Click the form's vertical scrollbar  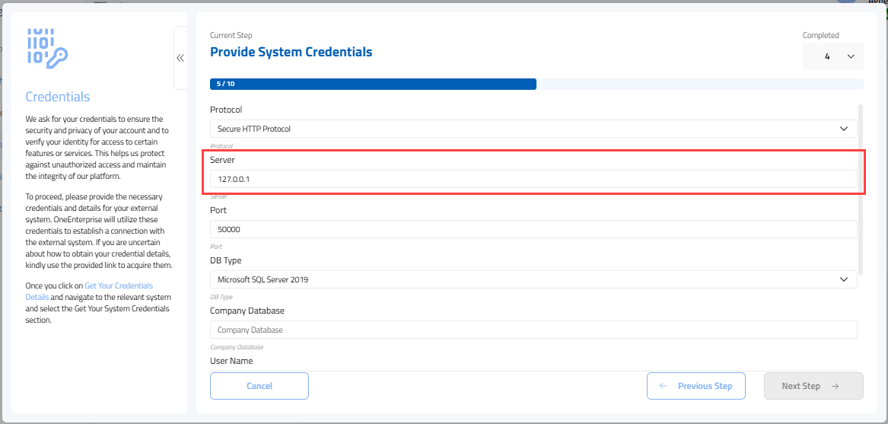coord(861,190)
